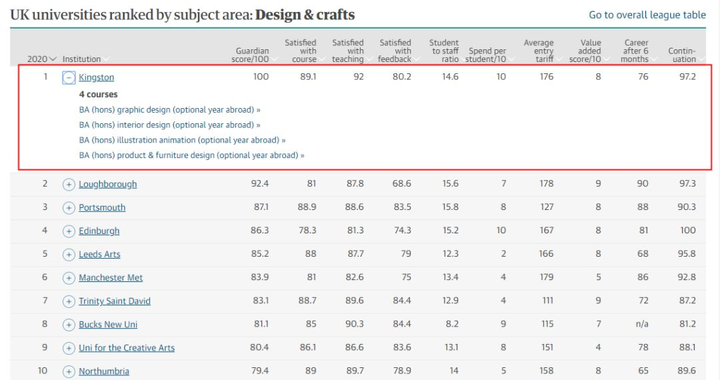
Task: Expand Manchester Met courses with plus icon
Action: pos(69,278)
